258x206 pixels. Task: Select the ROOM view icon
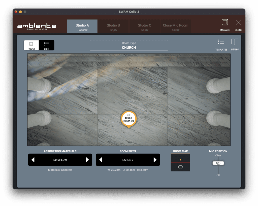31,45
